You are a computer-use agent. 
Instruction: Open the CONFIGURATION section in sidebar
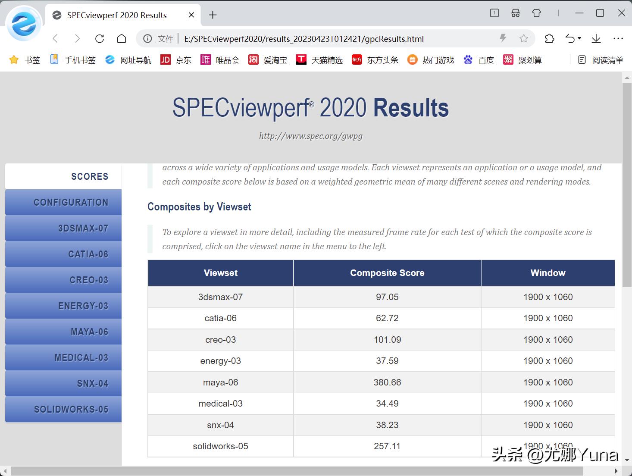click(63, 202)
